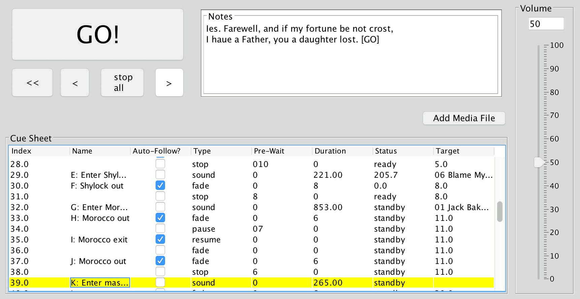Click the Duration column header
This screenshot has height=299, width=580.
[x=343, y=151]
